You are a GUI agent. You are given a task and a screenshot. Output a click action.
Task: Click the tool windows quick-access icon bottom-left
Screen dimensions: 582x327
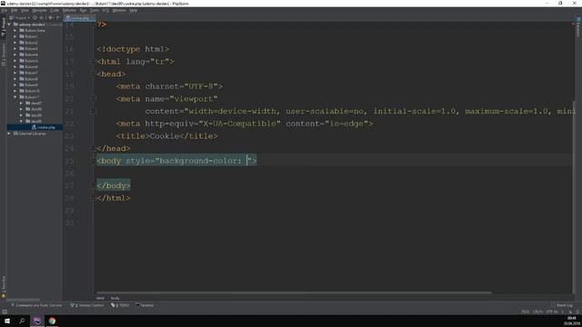pos(5,312)
